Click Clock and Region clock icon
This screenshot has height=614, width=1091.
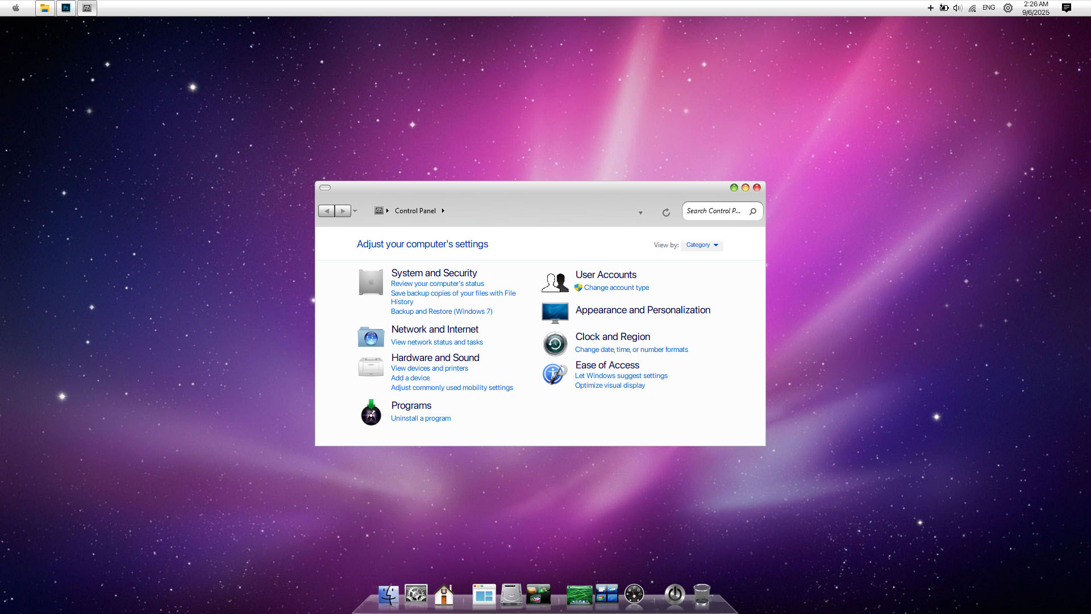point(555,344)
